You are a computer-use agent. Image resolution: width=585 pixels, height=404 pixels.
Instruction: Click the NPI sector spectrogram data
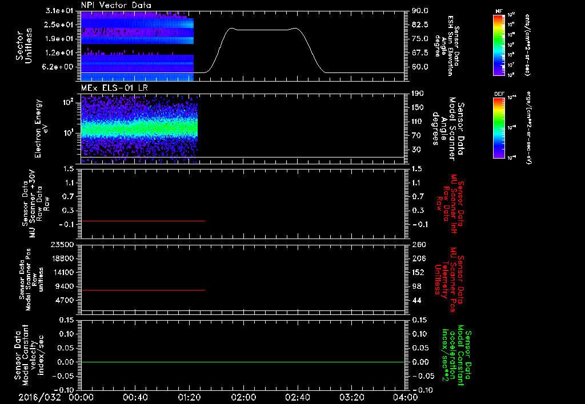(137, 46)
